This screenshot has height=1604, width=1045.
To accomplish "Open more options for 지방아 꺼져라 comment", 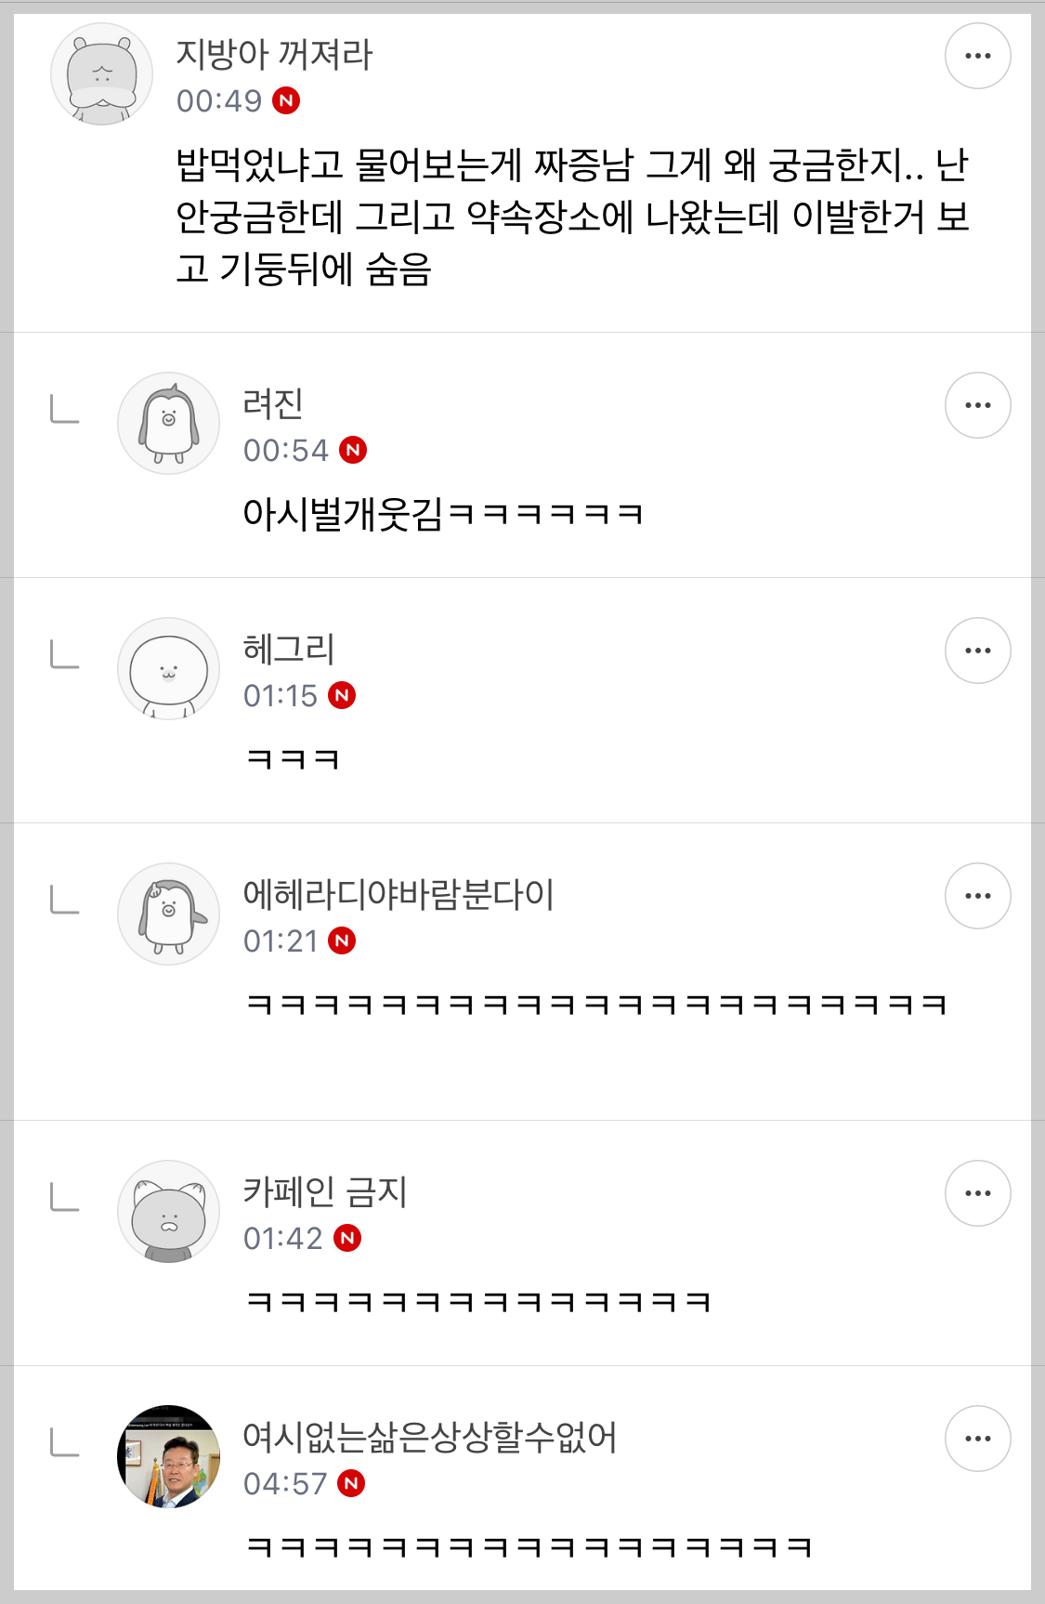I will point(977,56).
